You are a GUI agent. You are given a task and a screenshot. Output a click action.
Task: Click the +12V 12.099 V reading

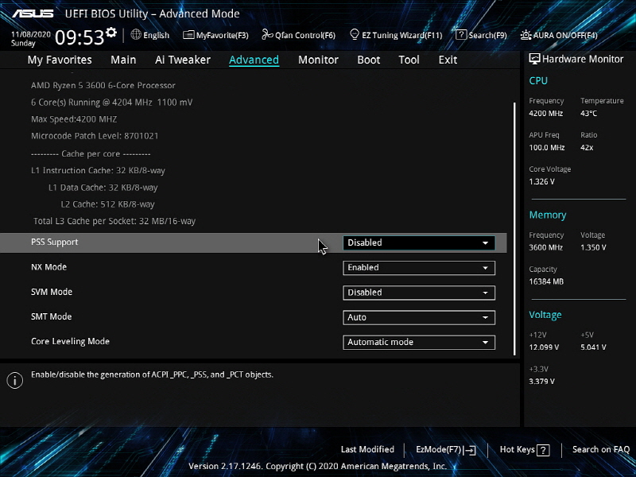pyautogui.click(x=544, y=347)
